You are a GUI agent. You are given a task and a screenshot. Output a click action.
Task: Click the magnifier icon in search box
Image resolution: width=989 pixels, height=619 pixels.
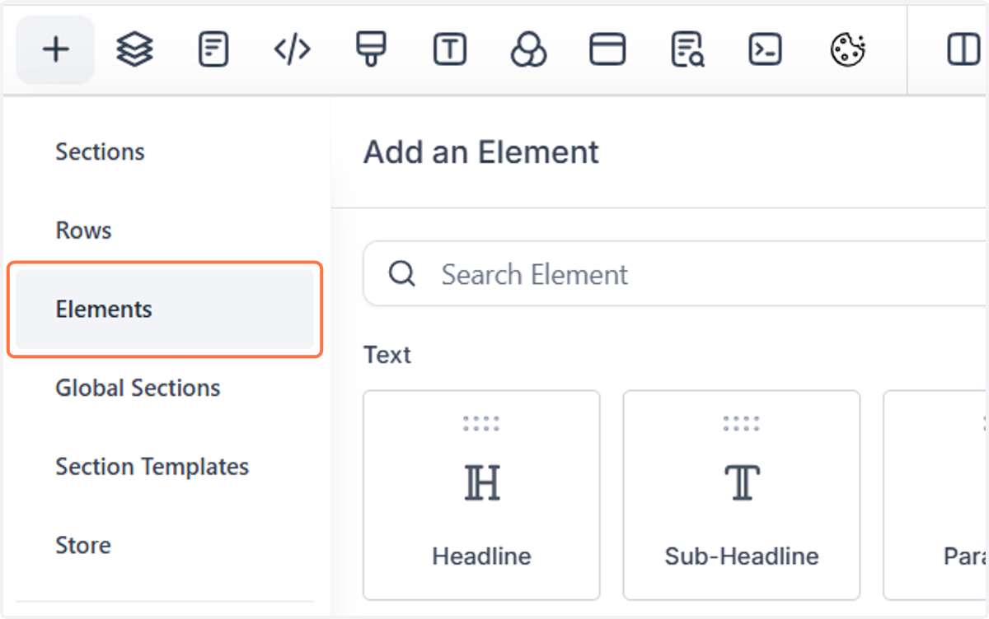[401, 273]
